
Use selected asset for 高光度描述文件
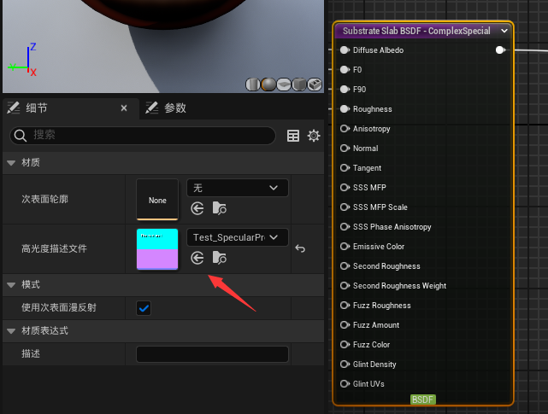pyautogui.click(x=197, y=259)
